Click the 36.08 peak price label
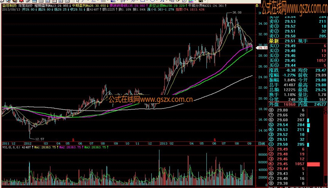The image size is (328, 188). coord(237,12)
